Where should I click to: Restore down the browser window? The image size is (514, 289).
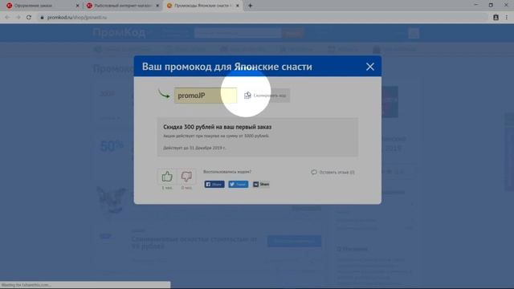[491, 5]
